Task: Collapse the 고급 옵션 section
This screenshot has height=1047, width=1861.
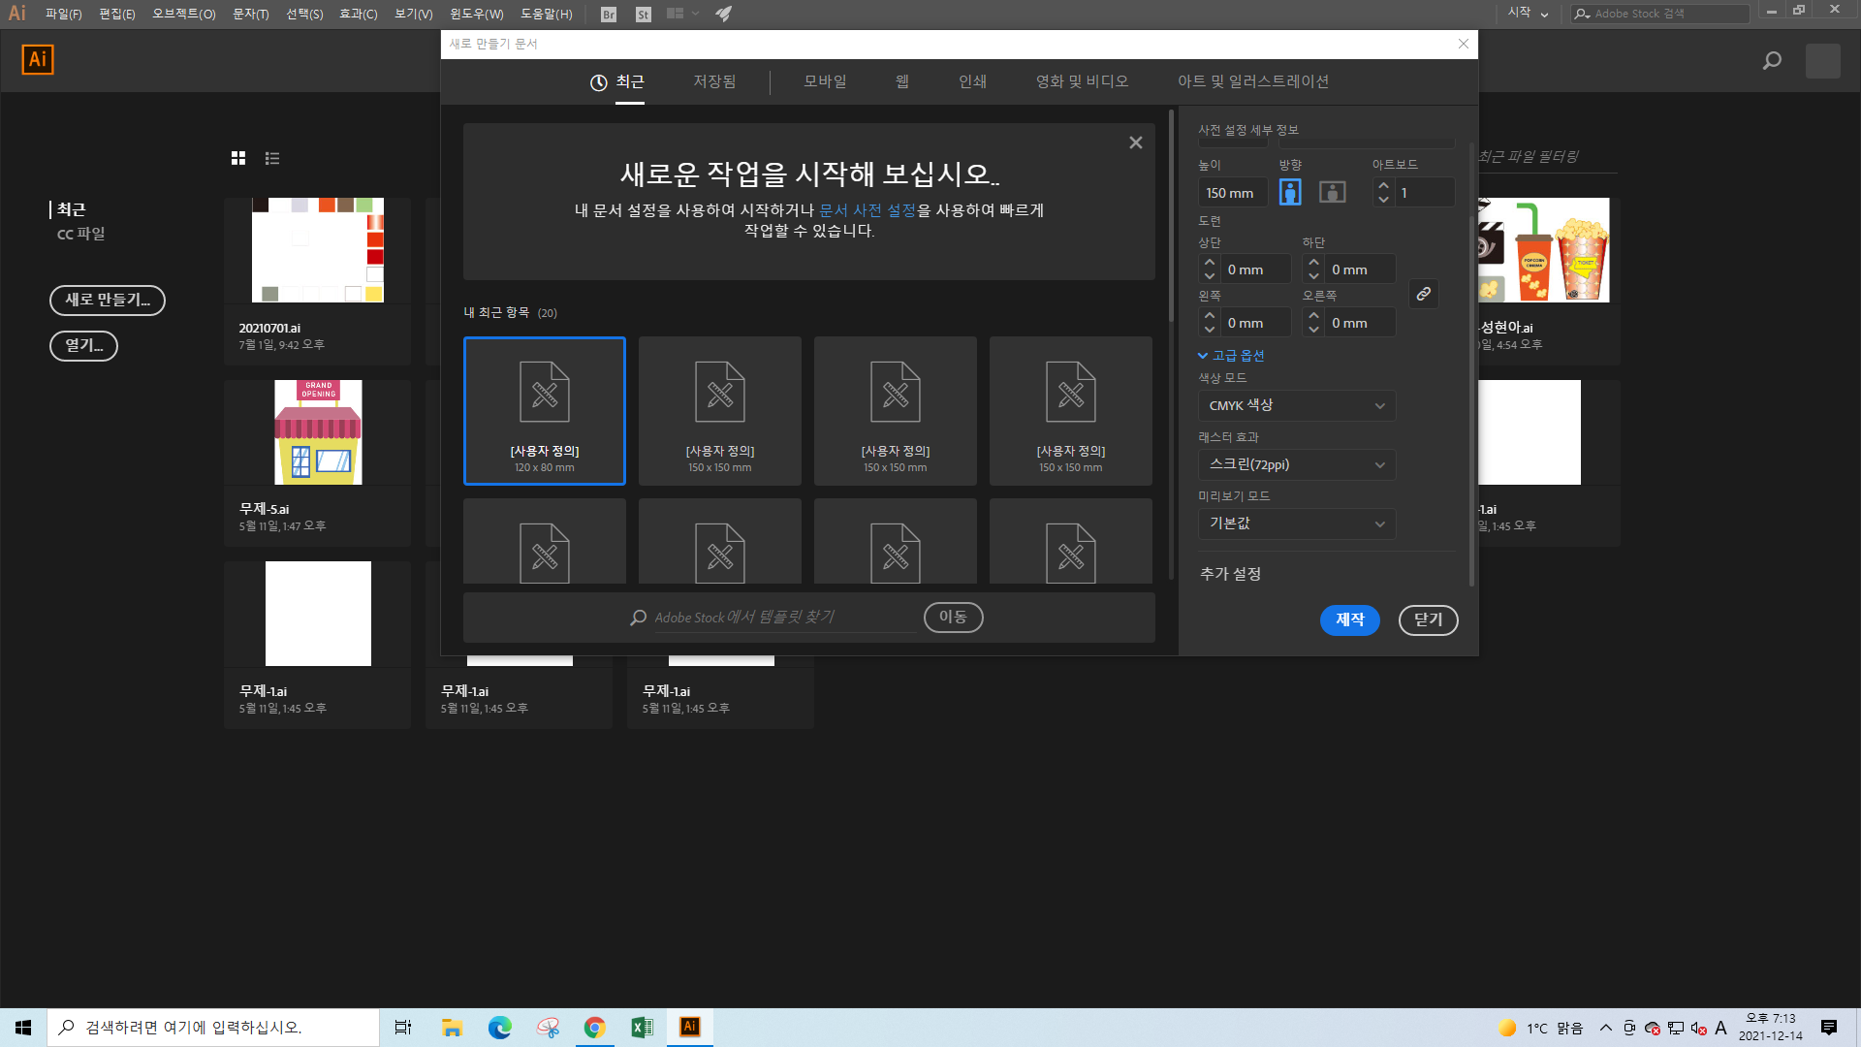Action: tap(1231, 356)
